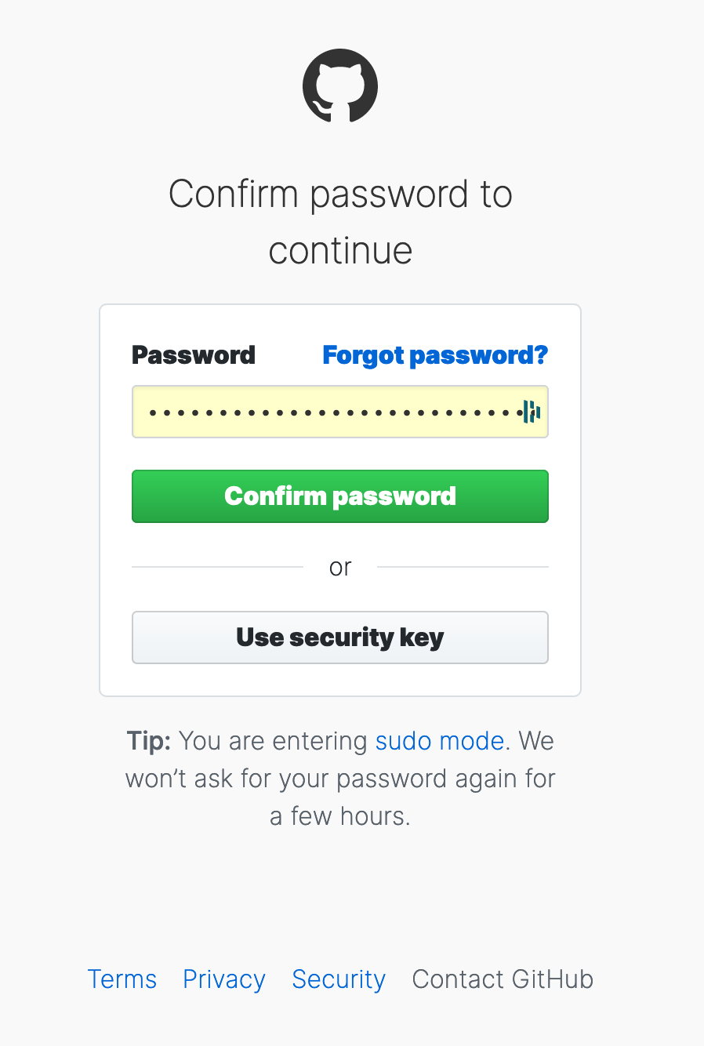
Task: Click the 'a few hours.' tip text
Action: pos(340,816)
